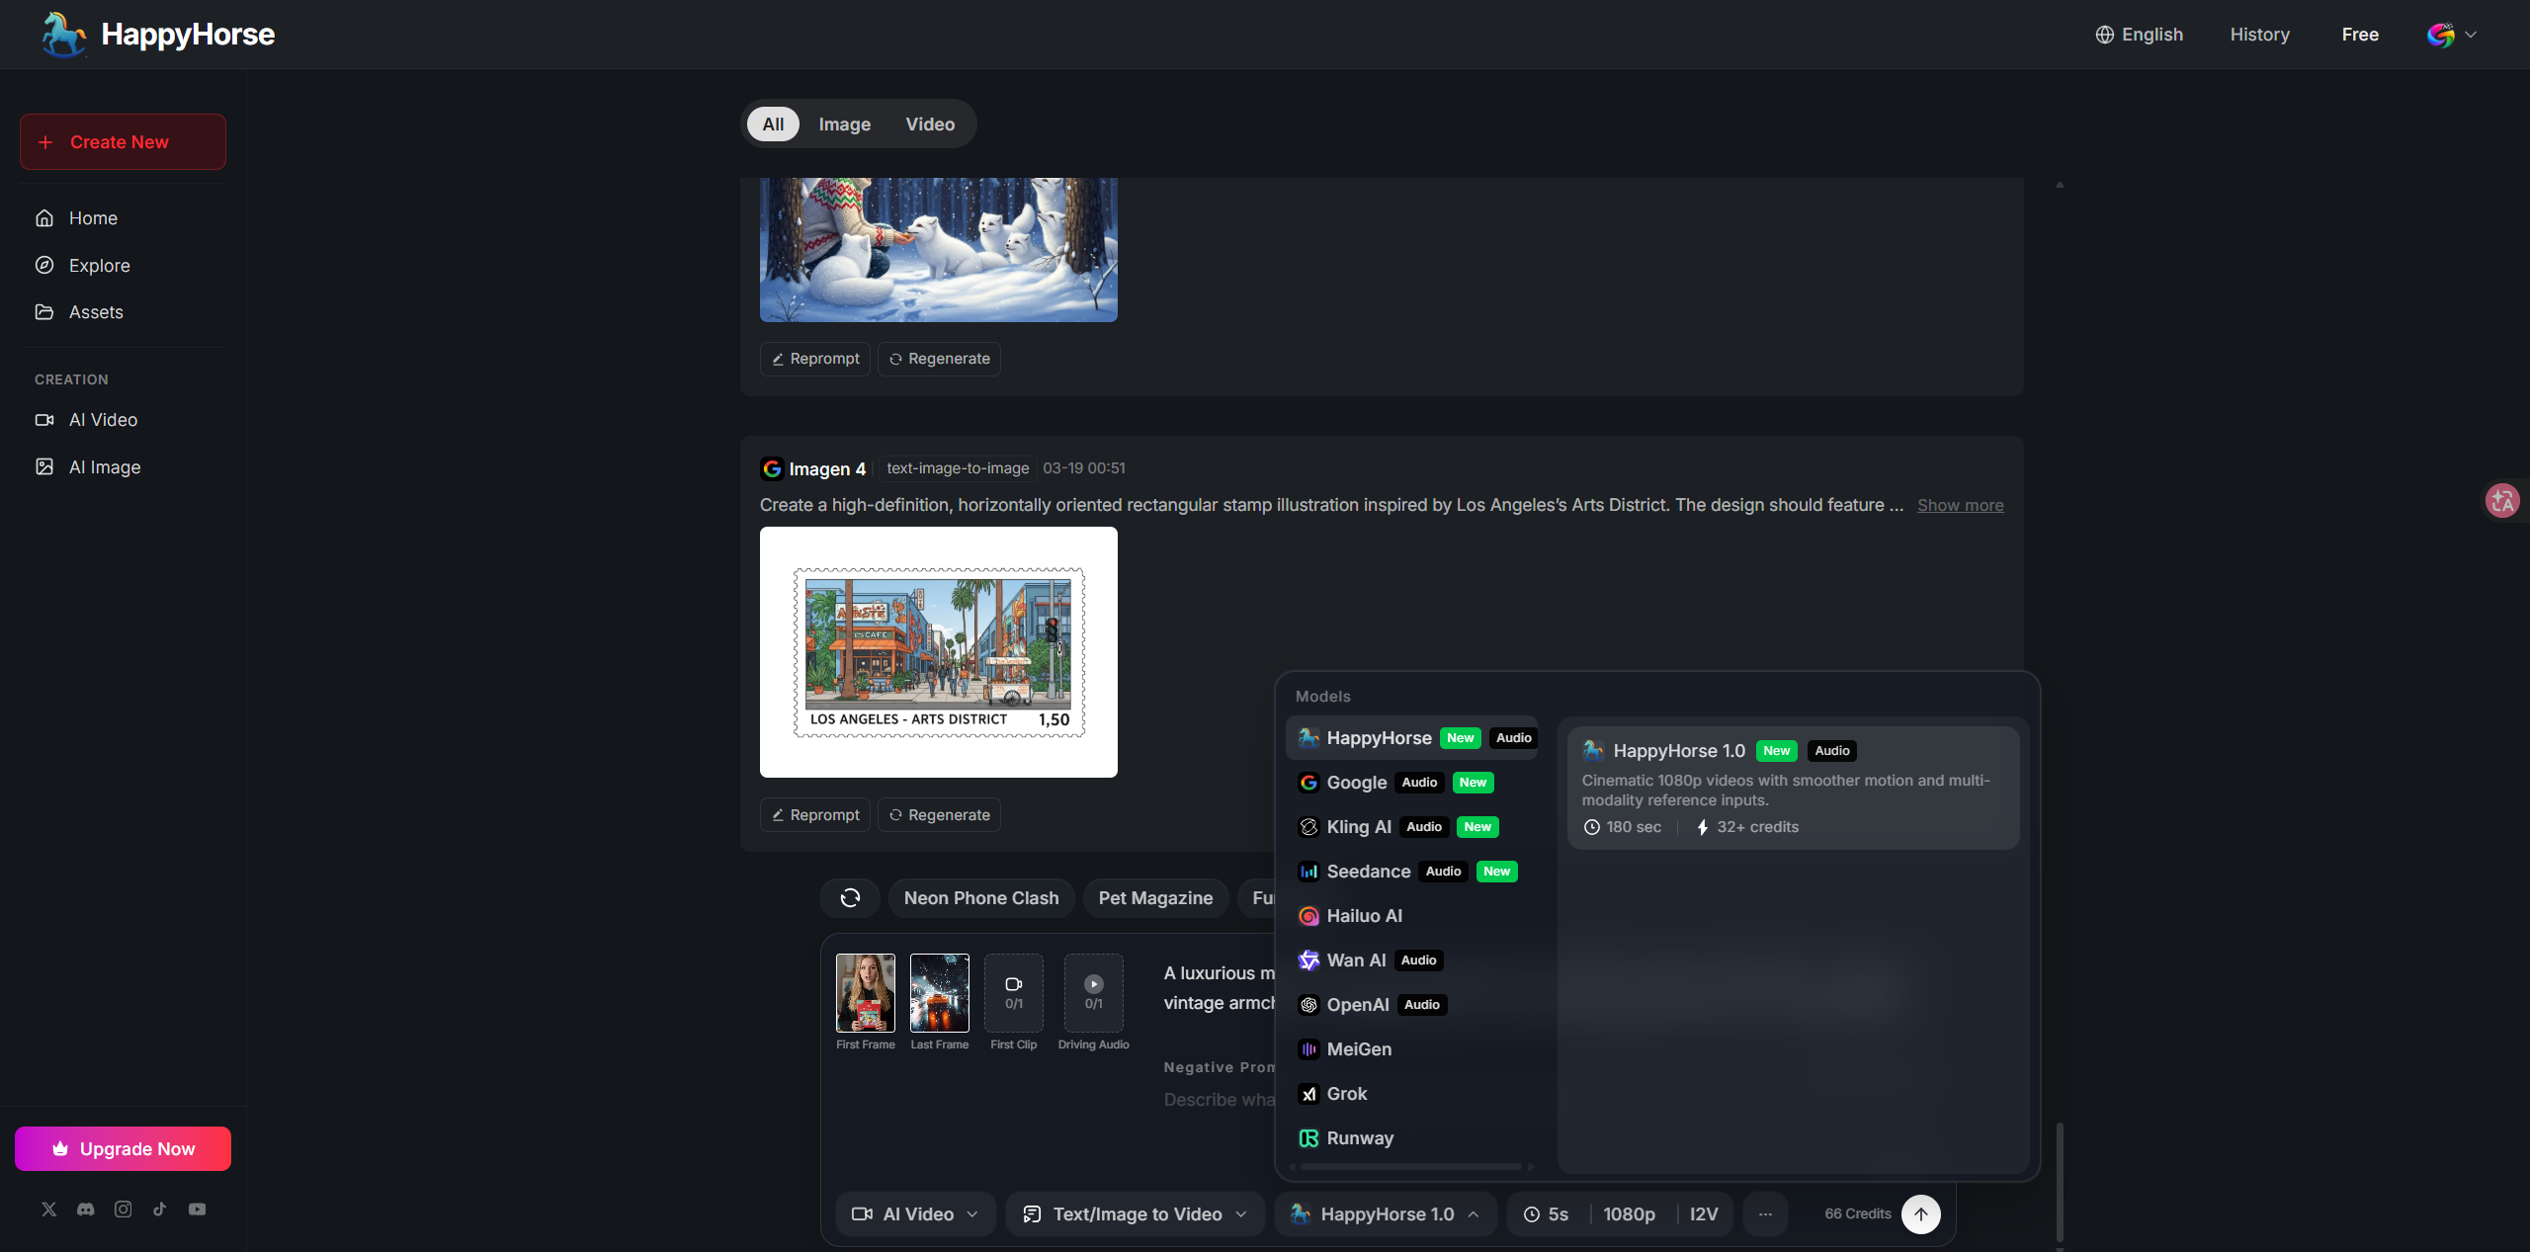The height and width of the screenshot is (1252, 2530).
Task: Click the X (Twitter) social icon
Action: pyautogui.click(x=49, y=1209)
